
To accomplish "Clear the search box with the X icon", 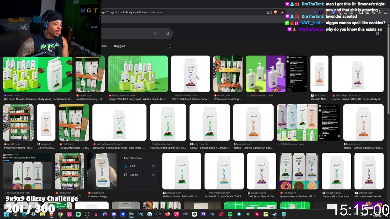I will 155,33.
